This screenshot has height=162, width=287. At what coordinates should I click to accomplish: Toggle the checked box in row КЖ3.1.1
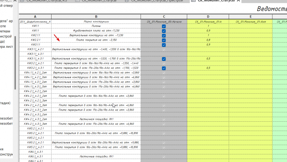[164, 45]
